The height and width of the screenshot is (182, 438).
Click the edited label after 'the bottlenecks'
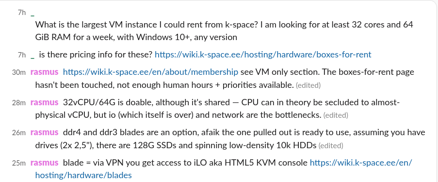(x=336, y=115)
